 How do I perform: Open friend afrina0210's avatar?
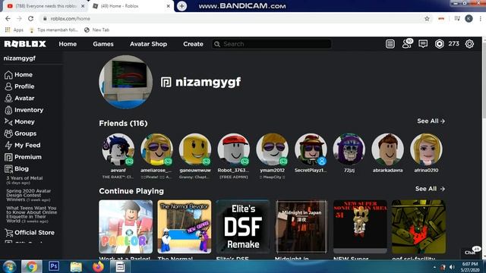426,149
